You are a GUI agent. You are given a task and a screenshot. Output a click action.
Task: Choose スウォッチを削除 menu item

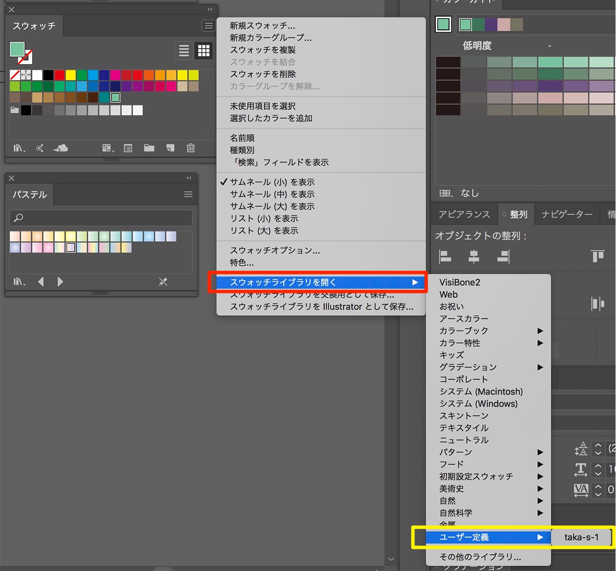(321, 74)
